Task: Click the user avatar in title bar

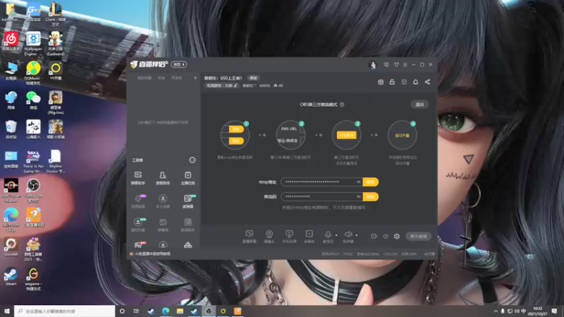Action: click(x=373, y=65)
